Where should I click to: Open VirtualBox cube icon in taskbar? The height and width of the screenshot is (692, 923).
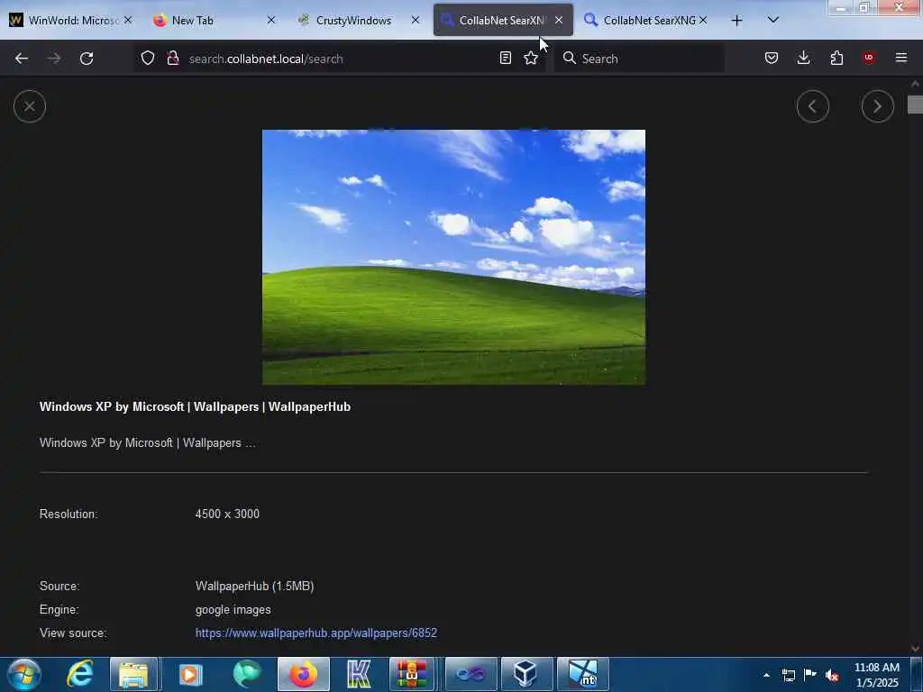tap(525, 674)
